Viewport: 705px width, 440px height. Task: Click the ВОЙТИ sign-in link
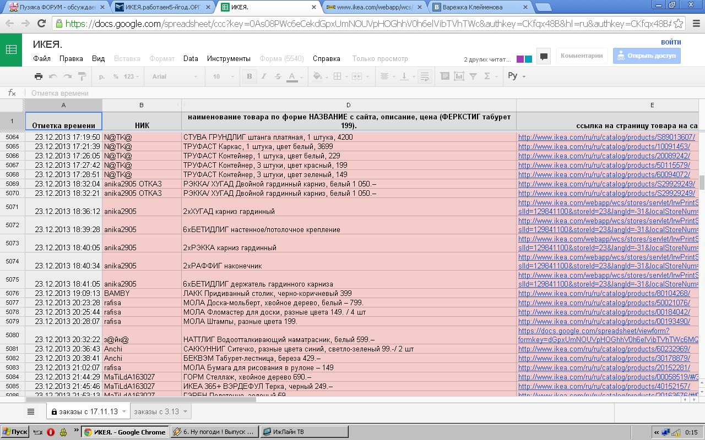[671, 42]
